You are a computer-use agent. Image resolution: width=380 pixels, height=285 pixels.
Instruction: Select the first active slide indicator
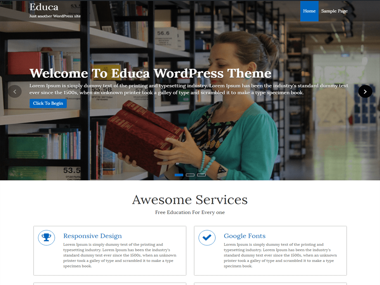click(x=179, y=175)
